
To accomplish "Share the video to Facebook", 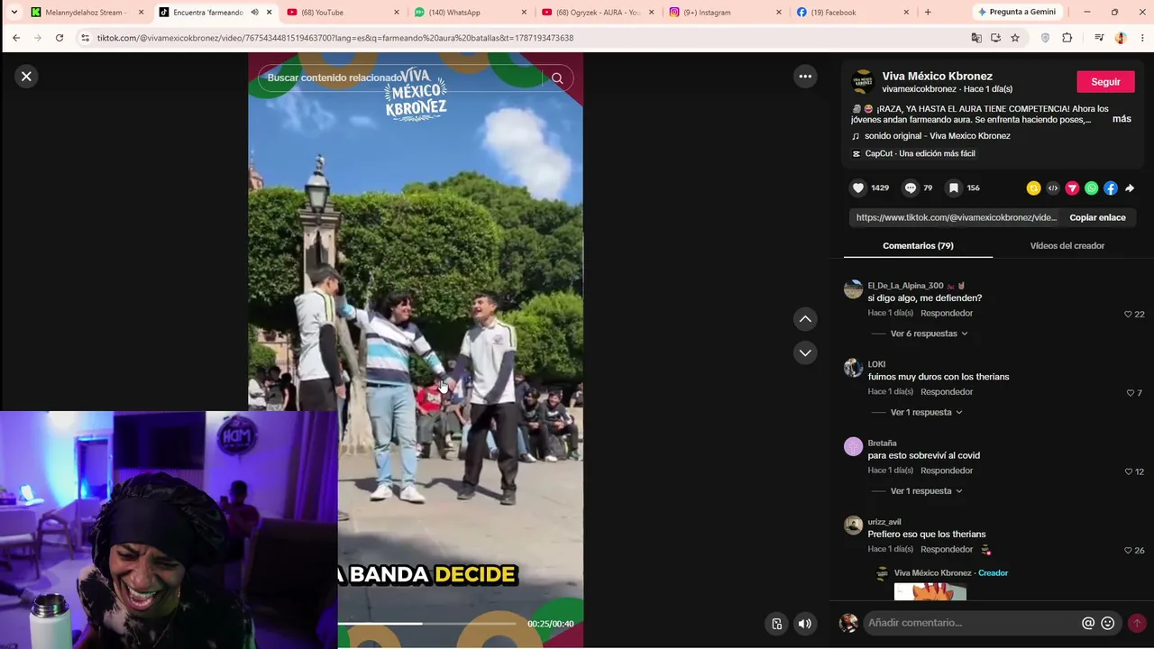I will click(x=1111, y=188).
